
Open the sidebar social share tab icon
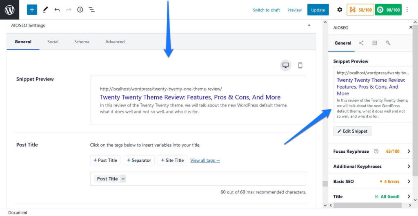tap(361, 43)
